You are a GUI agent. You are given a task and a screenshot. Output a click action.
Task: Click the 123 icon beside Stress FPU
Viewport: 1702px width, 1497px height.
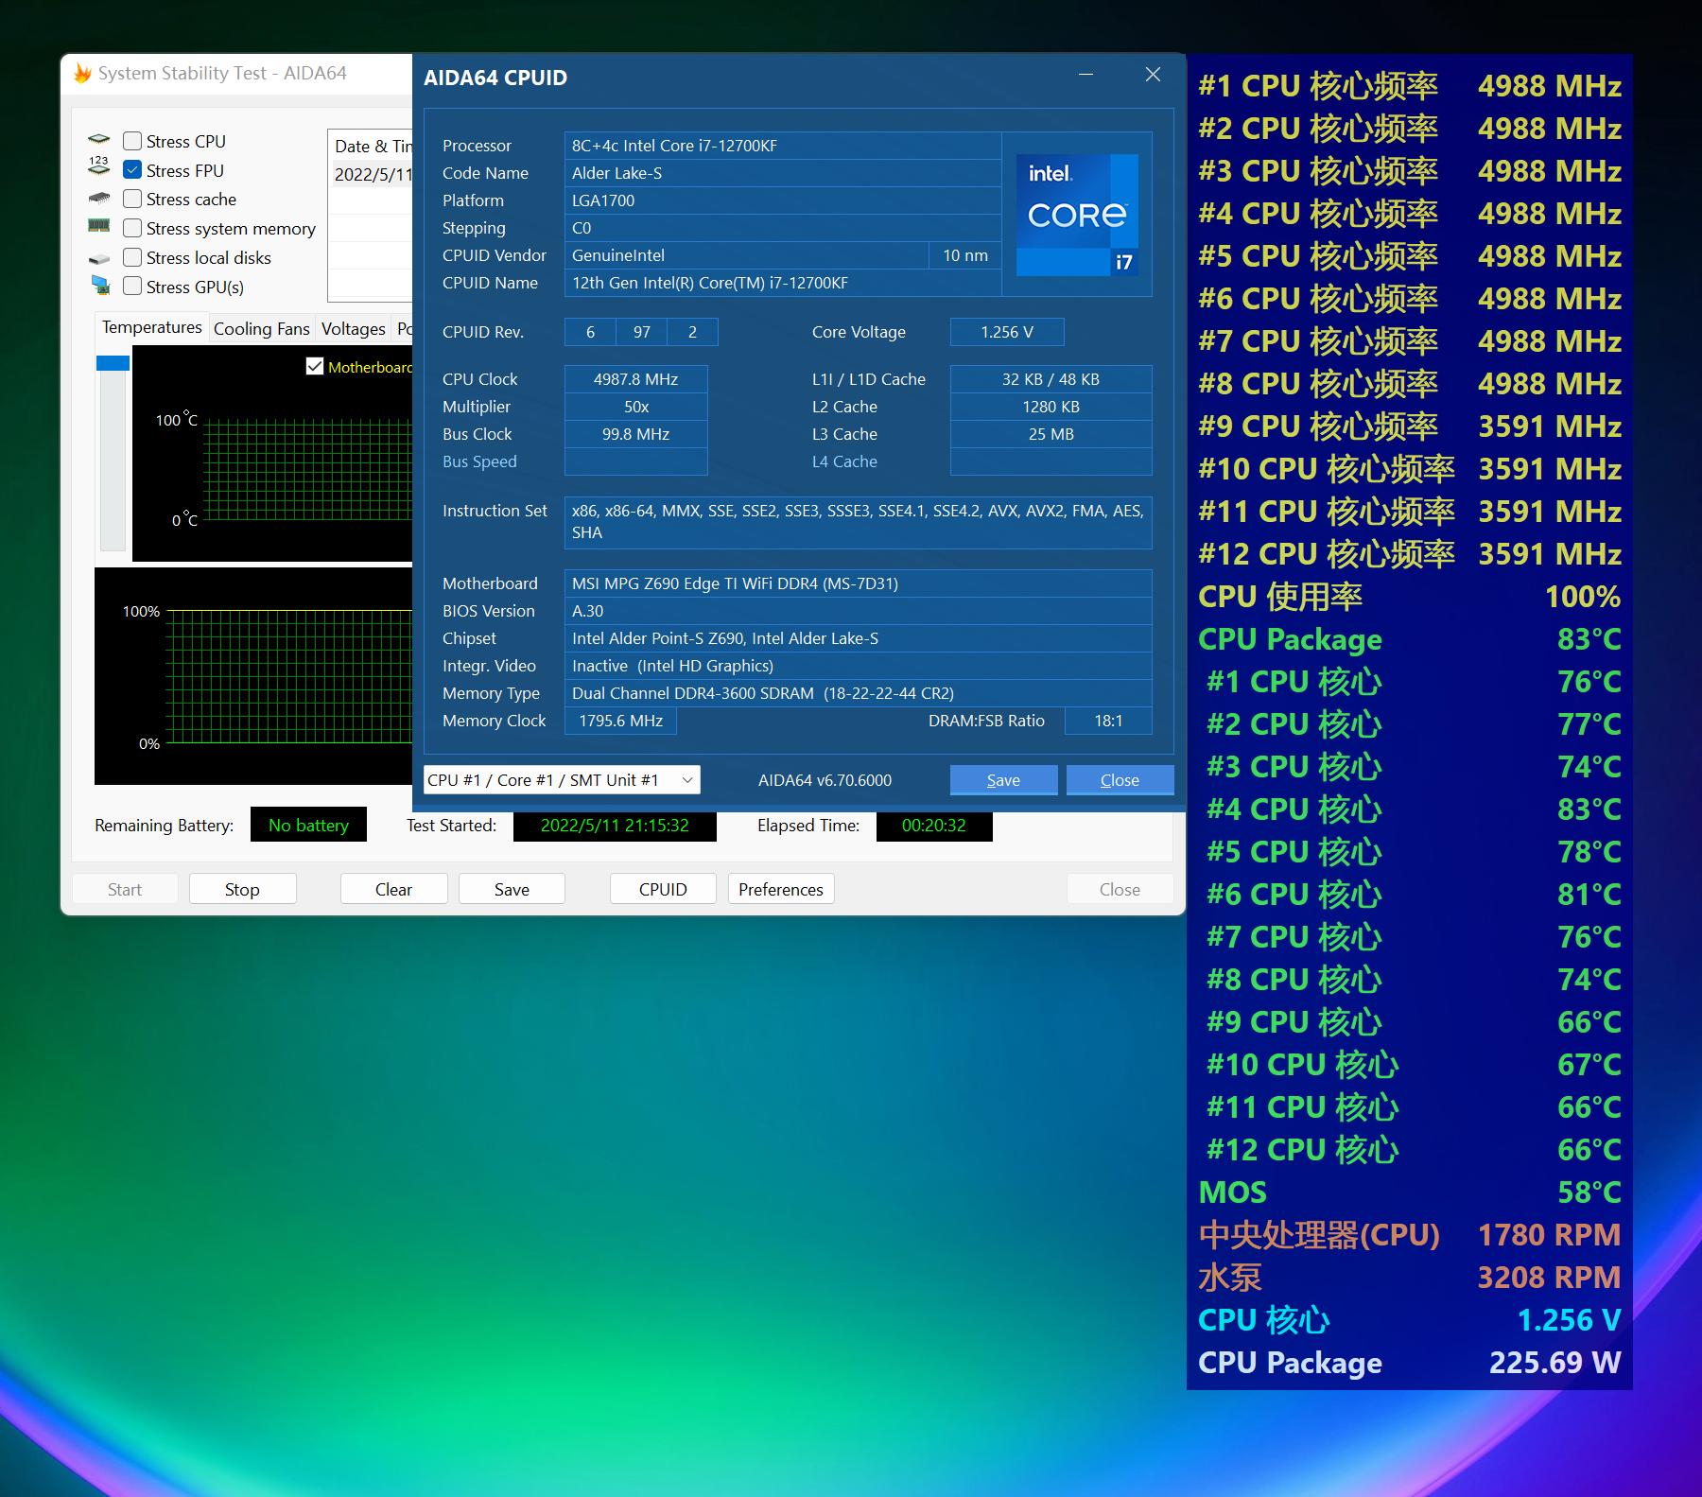point(98,166)
